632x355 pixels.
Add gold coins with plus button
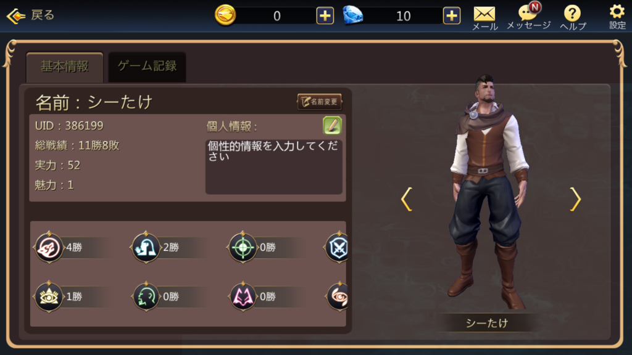point(325,15)
